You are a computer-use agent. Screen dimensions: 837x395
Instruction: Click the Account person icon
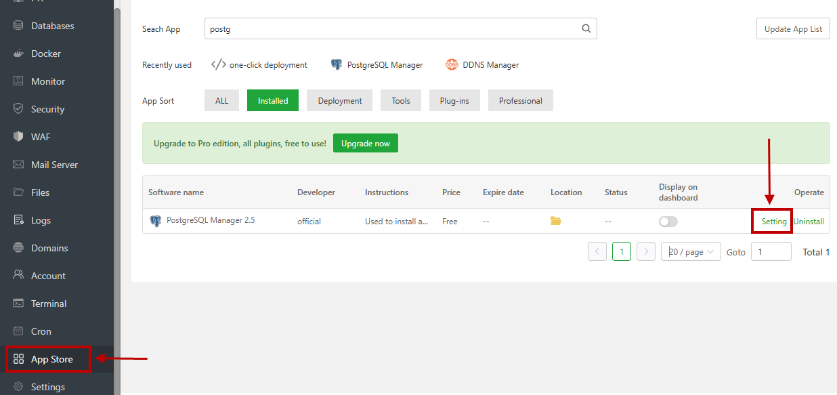click(x=18, y=276)
